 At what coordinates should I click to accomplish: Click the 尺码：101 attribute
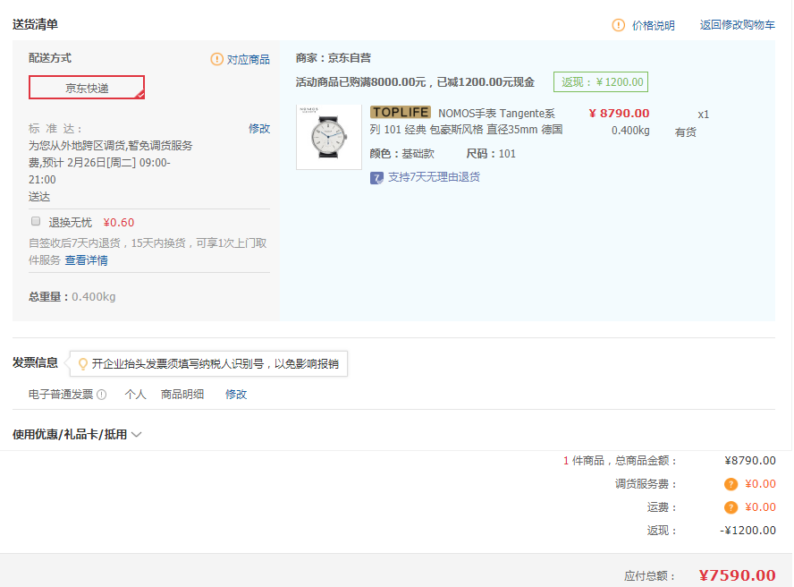[x=491, y=154]
